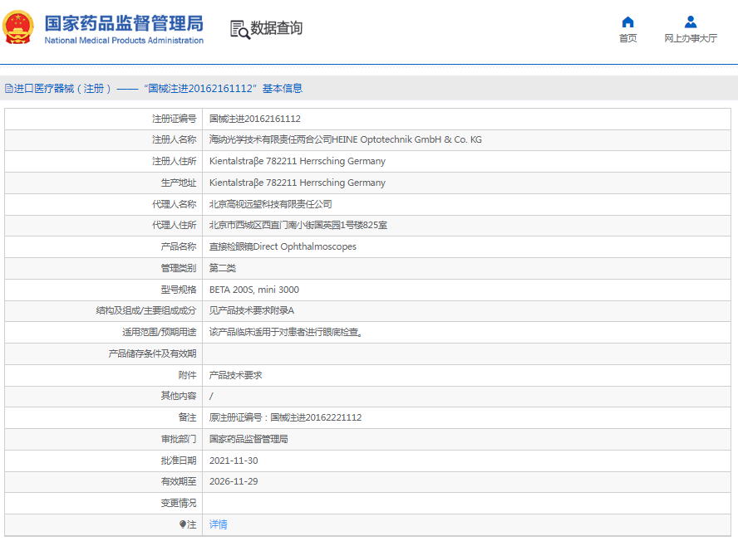Image resolution: width=738 pixels, height=541 pixels.
Task: Select the 产品技术要求 attachment value
Action: pos(236,376)
